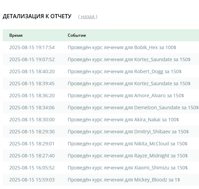Select timestamp 2025-08-15 18:30:00
Screen dimensions: 199x189
click(32, 120)
